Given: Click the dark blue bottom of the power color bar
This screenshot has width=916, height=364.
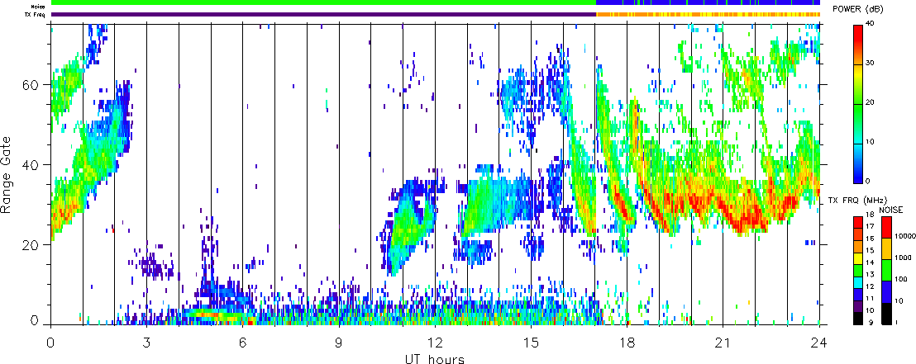Looking at the screenshot, I should pyautogui.click(x=859, y=177).
